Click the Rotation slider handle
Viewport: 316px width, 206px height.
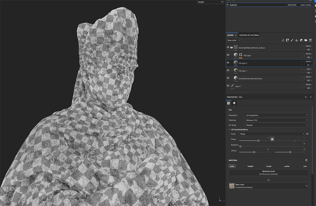tap(241, 146)
